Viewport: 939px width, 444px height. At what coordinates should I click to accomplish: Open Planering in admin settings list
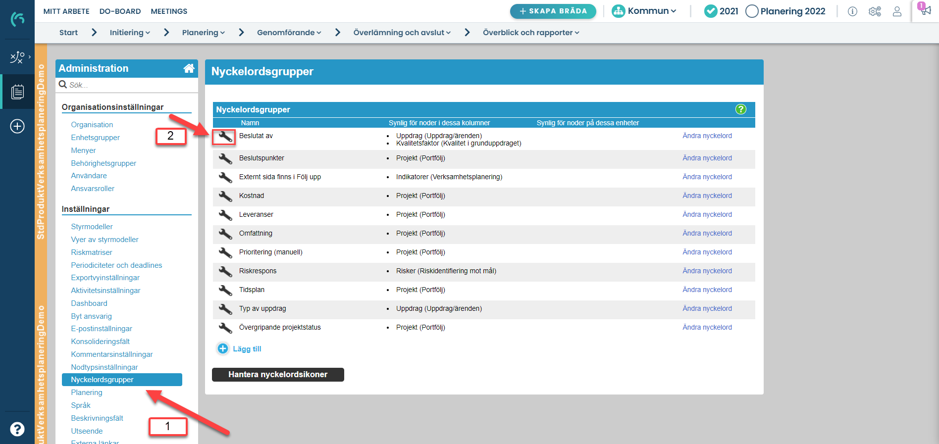pos(87,393)
